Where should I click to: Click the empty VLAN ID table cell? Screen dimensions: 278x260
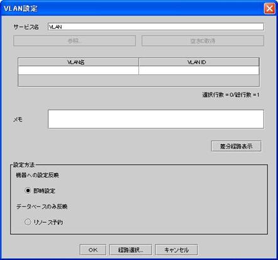199,71
